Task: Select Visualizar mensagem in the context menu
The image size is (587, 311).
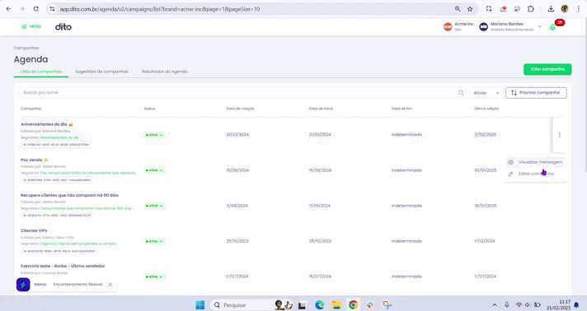Action: click(534, 162)
